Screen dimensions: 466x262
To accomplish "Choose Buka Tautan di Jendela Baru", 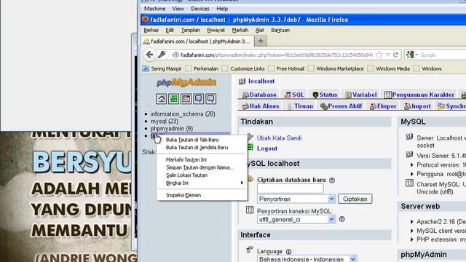I will (202, 147).
